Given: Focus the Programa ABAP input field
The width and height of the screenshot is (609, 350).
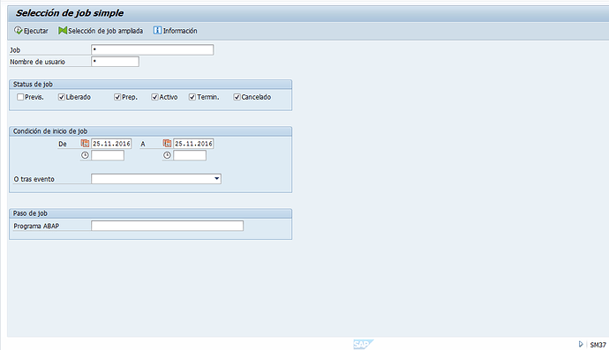Looking at the screenshot, I should tap(168, 226).
